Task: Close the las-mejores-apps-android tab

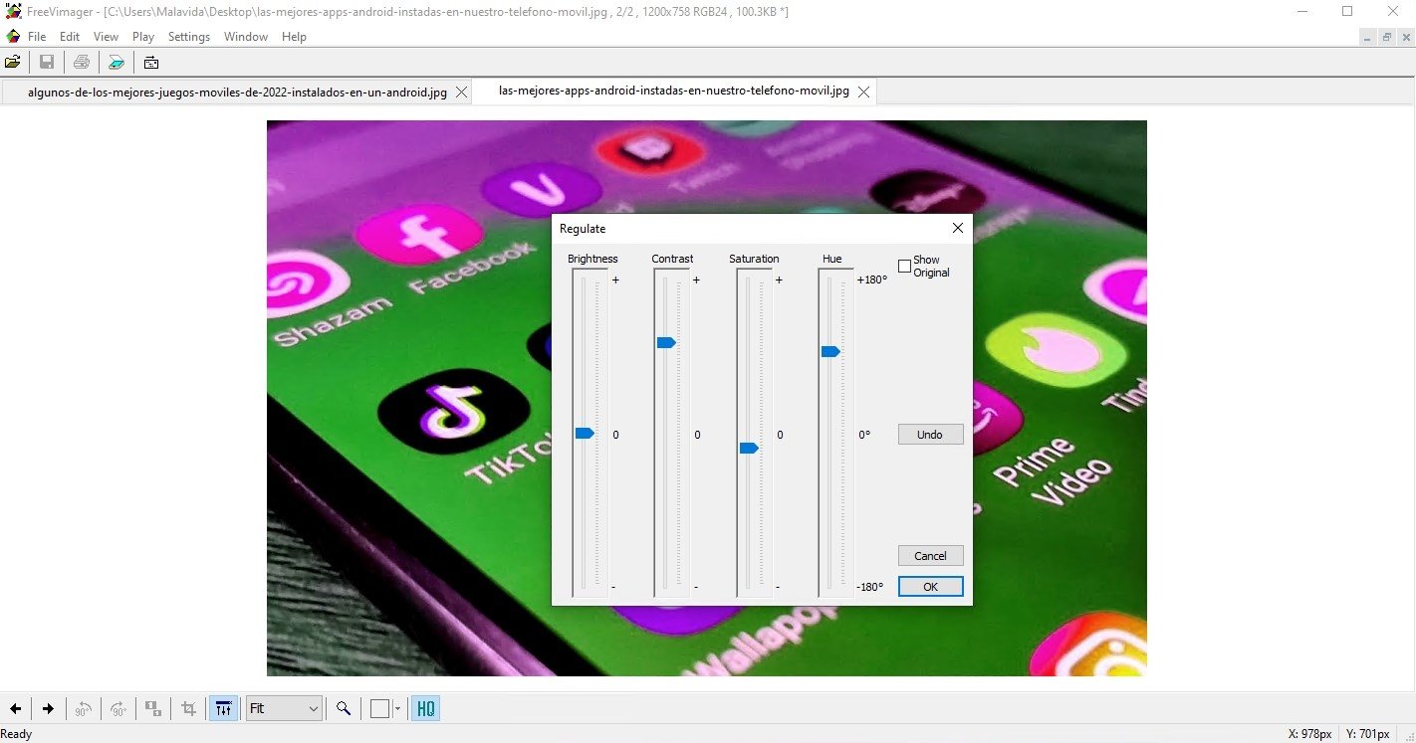Action: tap(863, 92)
